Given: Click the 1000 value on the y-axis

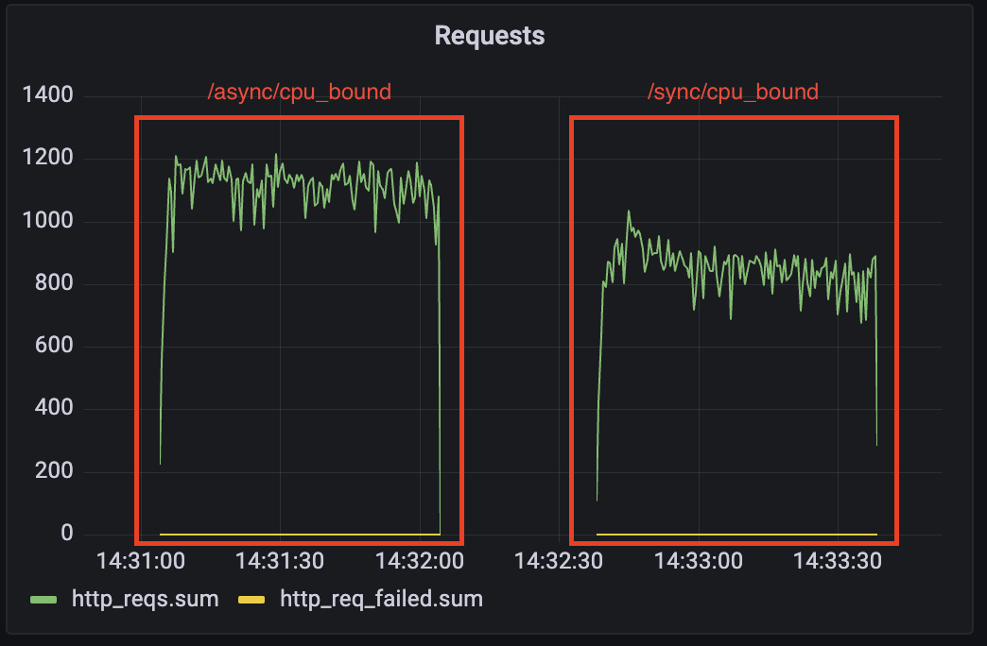Looking at the screenshot, I should pyautogui.click(x=47, y=221).
